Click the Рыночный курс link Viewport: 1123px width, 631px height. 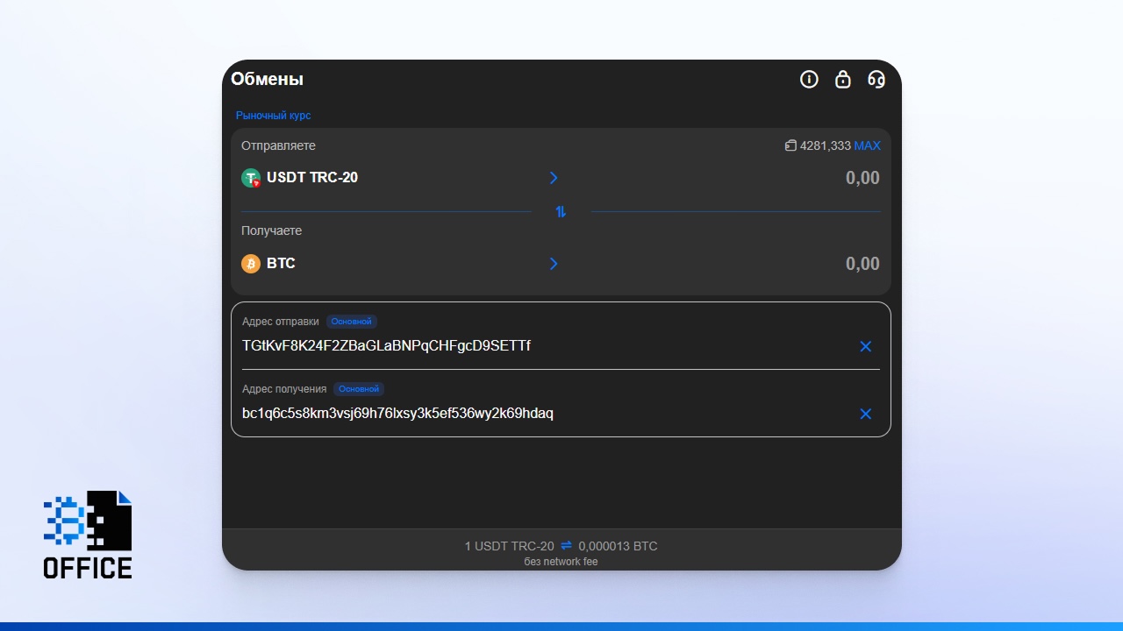pyautogui.click(x=273, y=116)
